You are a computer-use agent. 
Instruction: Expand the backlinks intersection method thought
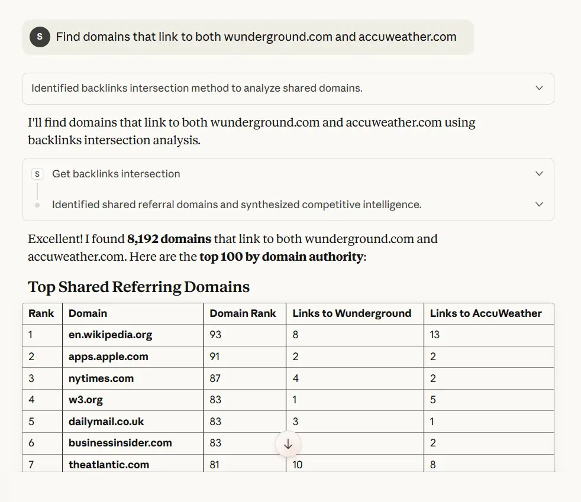tap(538, 88)
